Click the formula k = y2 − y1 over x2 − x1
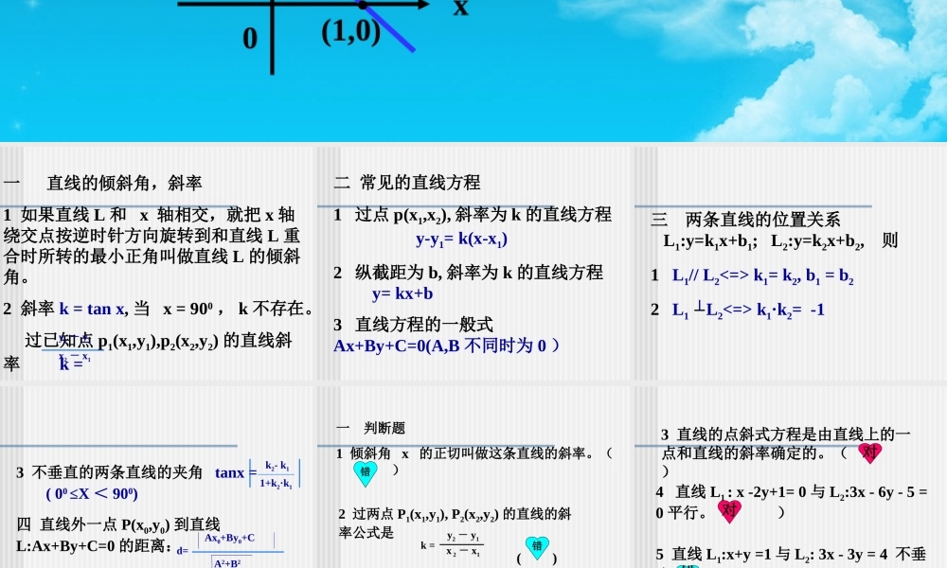The height and width of the screenshot is (568, 947). pos(453,545)
